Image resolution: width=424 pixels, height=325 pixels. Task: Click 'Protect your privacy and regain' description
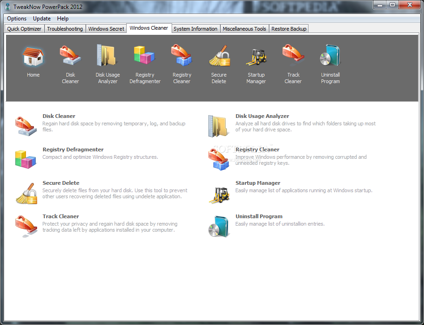tap(110, 227)
